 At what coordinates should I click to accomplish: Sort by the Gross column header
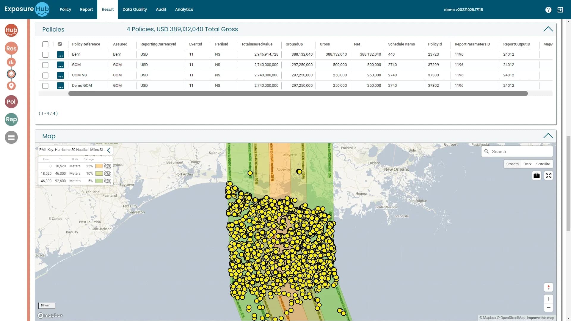click(325, 44)
